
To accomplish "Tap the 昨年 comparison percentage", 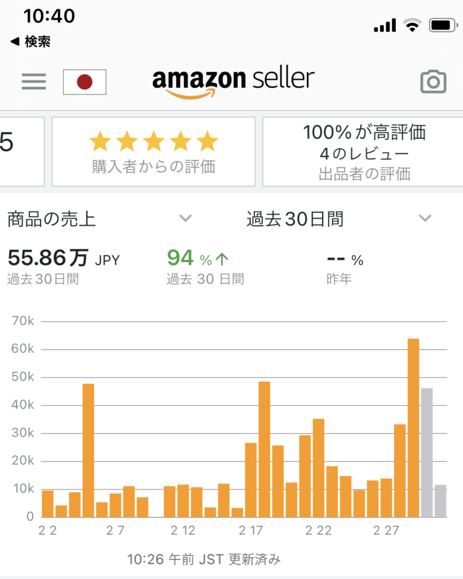I will (x=345, y=260).
